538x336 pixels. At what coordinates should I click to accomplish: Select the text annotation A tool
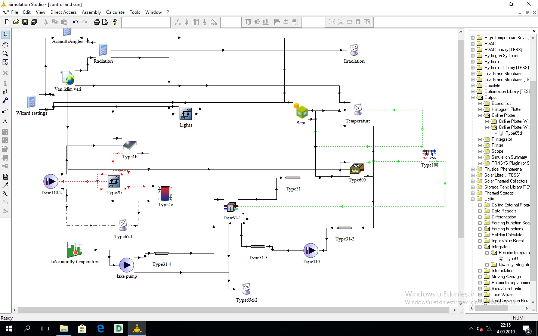pyautogui.click(x=5, y=121)
